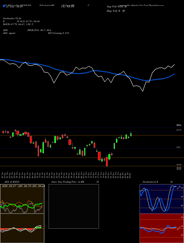Open the MACD histogram panel
The image size is (184, 243).
pyautogui.click(x=22, y=228)
